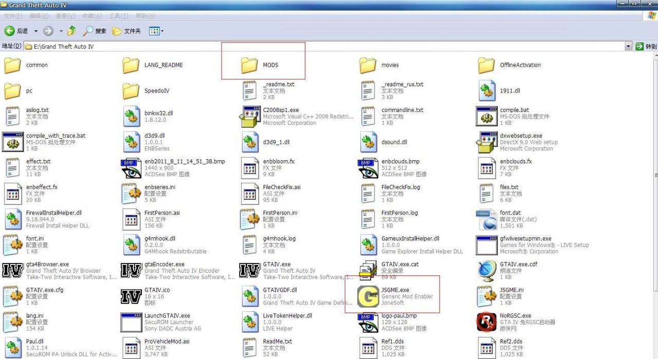Select the commandline.txt file name
Screen dimensions: 658x359
pyautogui.click(x=403, y=110)
